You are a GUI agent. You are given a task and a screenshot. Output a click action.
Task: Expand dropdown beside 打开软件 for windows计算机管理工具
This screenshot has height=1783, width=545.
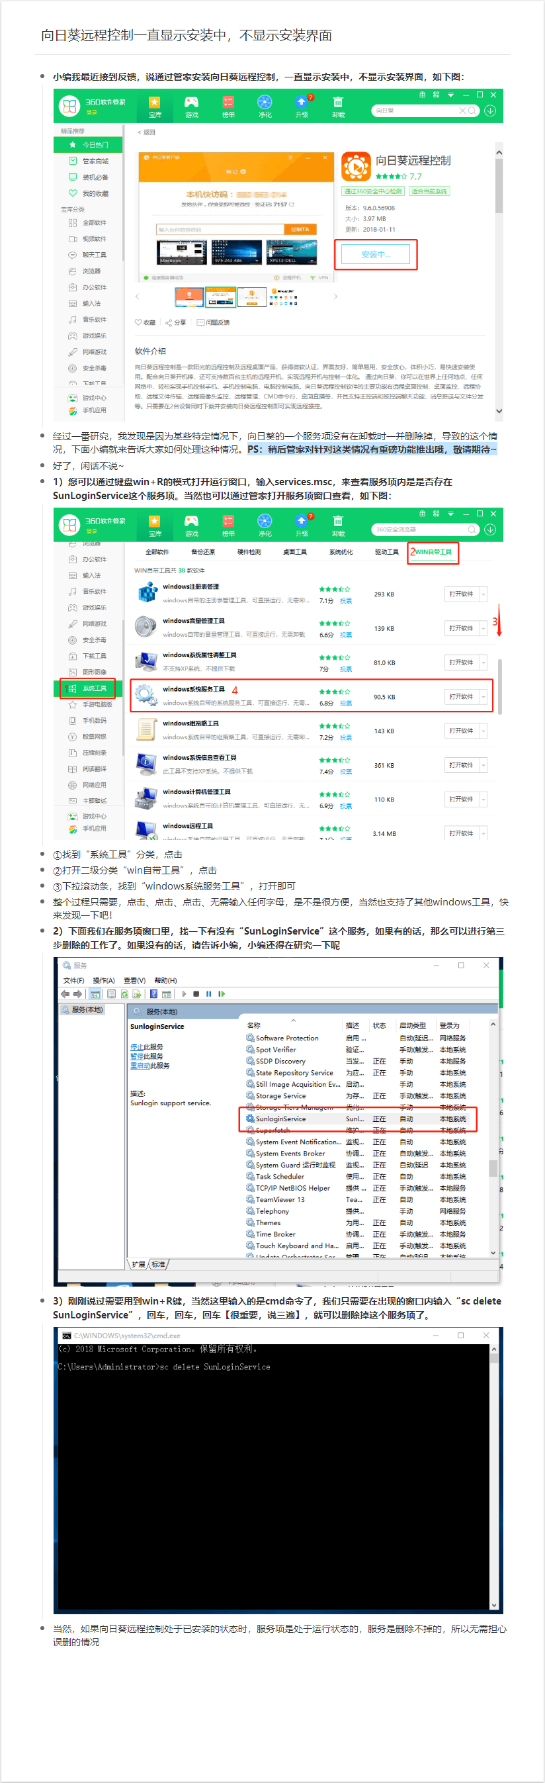483,800
